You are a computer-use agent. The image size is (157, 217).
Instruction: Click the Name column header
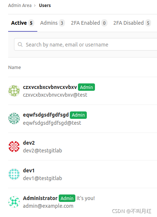pyautogui.click(x=14, y=68)
